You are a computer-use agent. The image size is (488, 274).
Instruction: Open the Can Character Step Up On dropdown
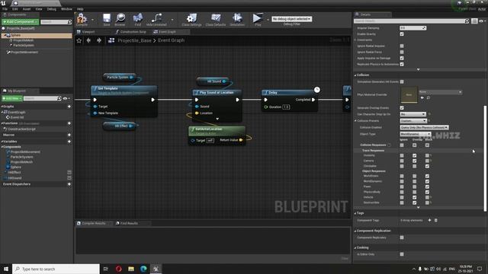tap(413, 114)
